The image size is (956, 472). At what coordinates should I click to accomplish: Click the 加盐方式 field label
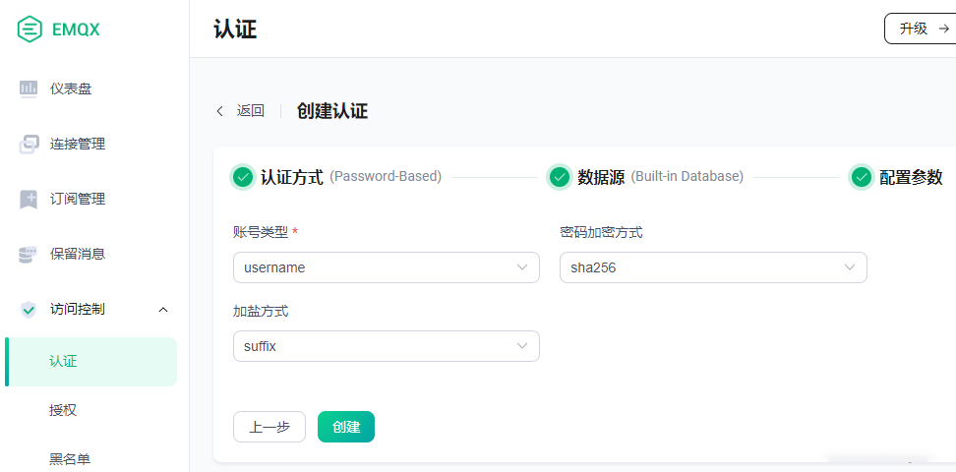pos(261,311)
